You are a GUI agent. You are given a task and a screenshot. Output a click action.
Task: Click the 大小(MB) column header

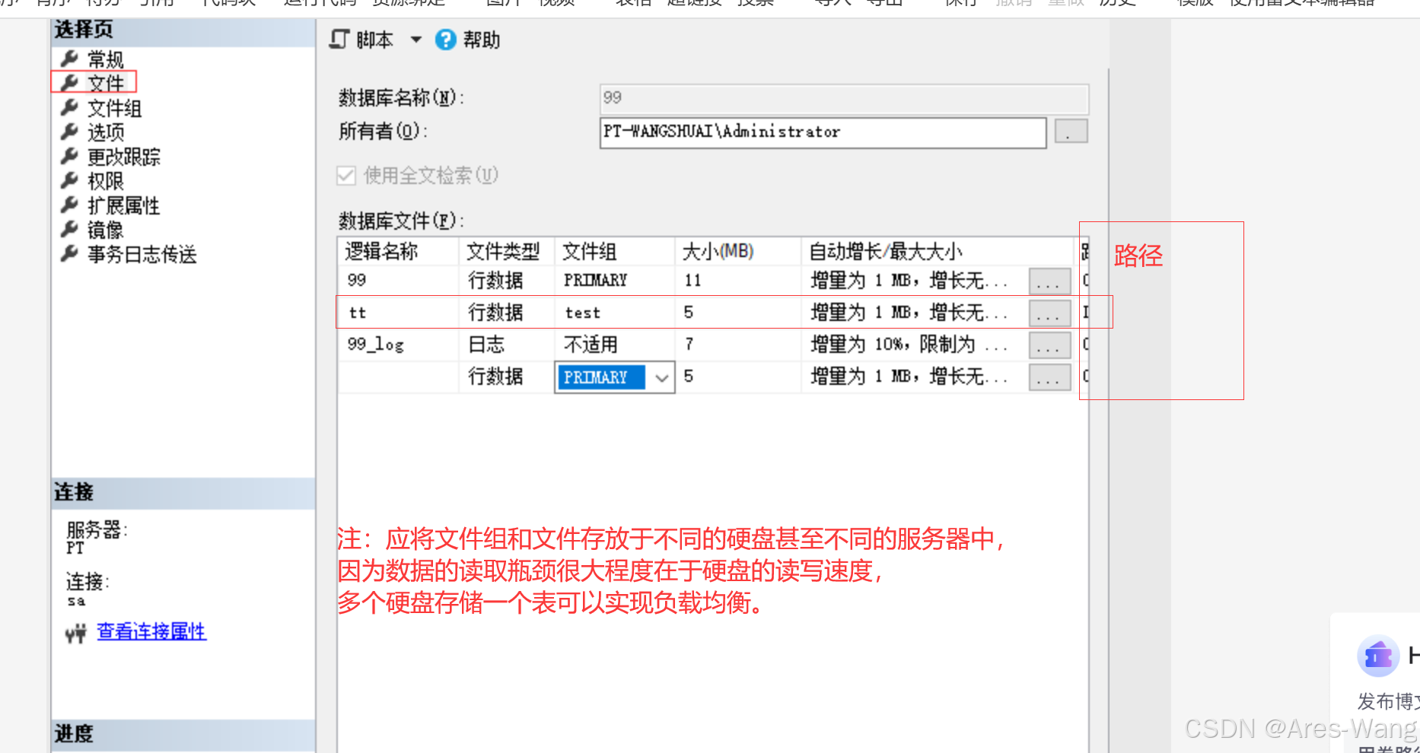pyautogui.click(x=738, y=251)
